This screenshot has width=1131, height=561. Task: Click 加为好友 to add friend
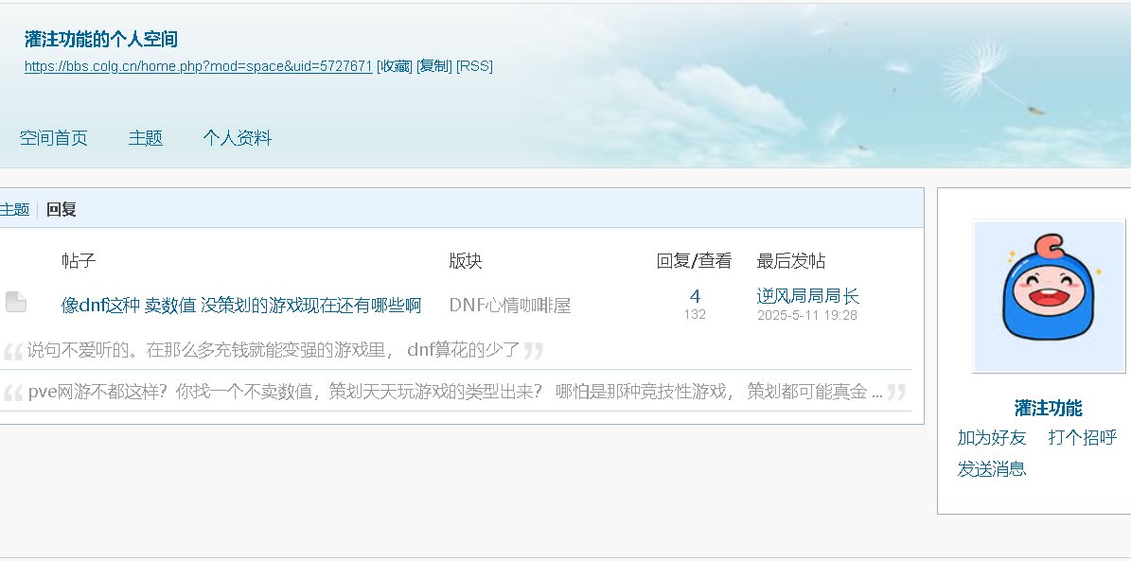point(992,438)
